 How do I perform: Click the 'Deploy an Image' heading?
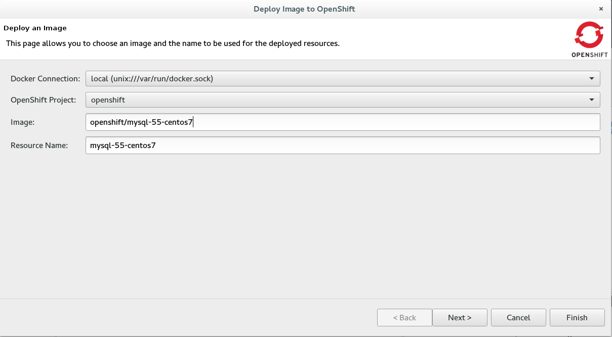pyautogui.click(x=35, y=28)
